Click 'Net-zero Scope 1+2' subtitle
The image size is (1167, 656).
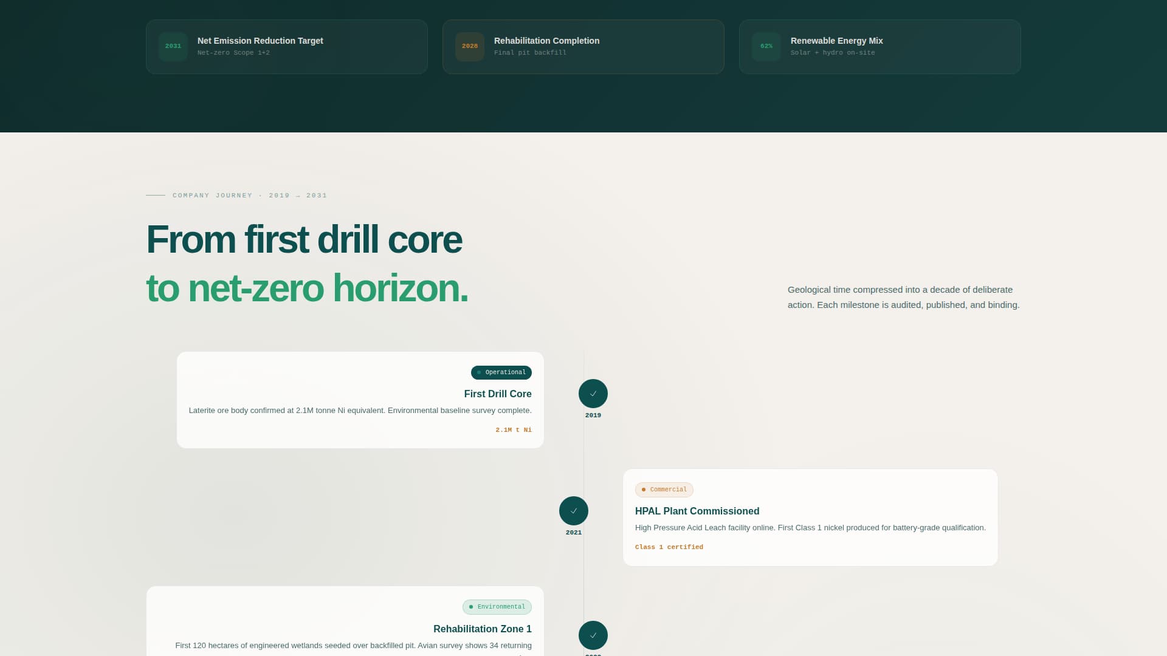(233, 53)
